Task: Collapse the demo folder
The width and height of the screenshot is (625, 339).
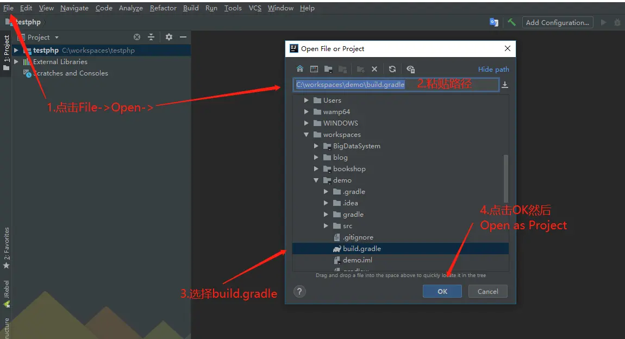Action: coord(316,180)
